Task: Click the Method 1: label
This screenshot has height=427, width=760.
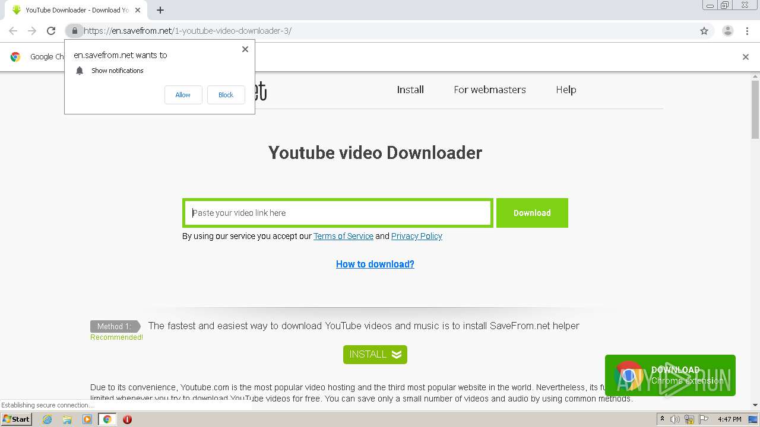Action: tap(115, 326)
